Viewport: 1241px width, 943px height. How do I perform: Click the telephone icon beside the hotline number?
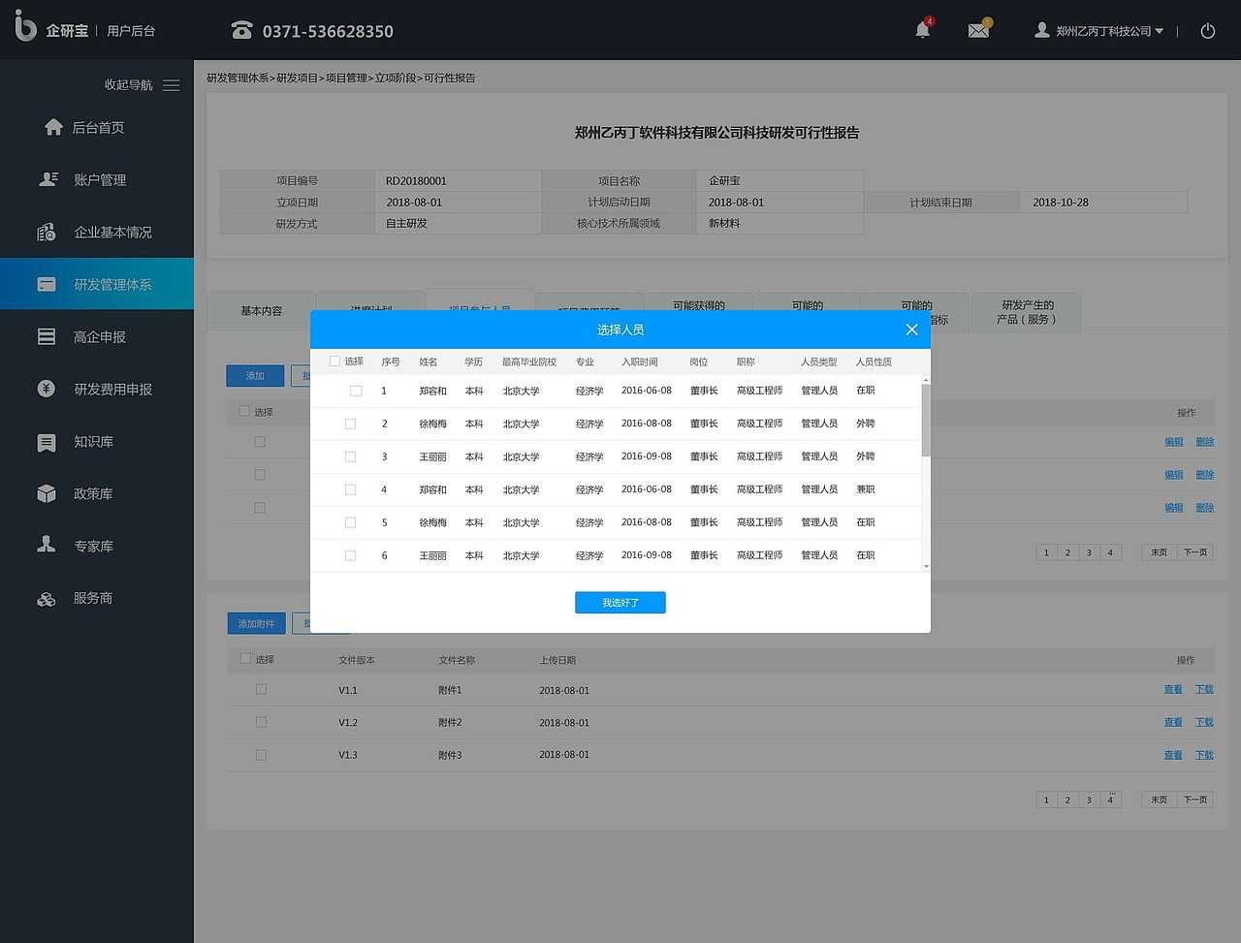241,31
